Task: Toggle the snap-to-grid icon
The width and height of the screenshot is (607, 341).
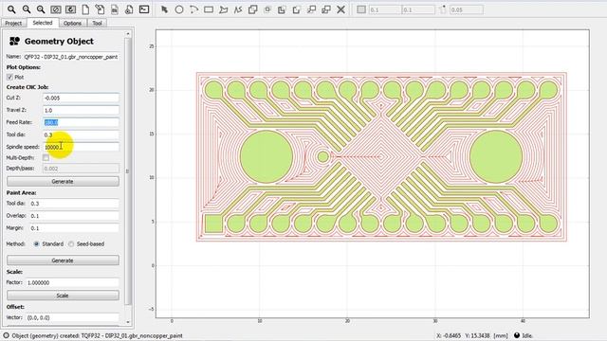Action: click(x=361, y=9)
